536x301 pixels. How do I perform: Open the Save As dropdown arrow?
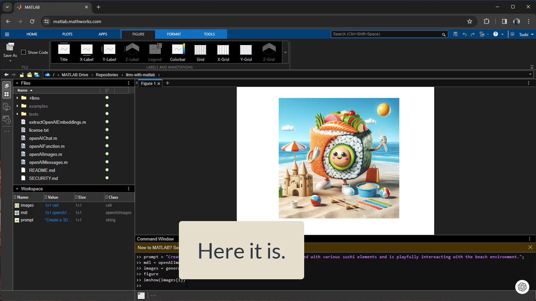[x=10, y=61]
